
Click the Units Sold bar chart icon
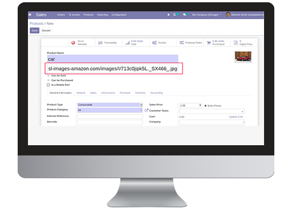(127, 43)
